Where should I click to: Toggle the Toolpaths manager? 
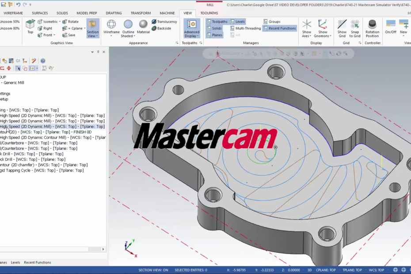point(217,22)
